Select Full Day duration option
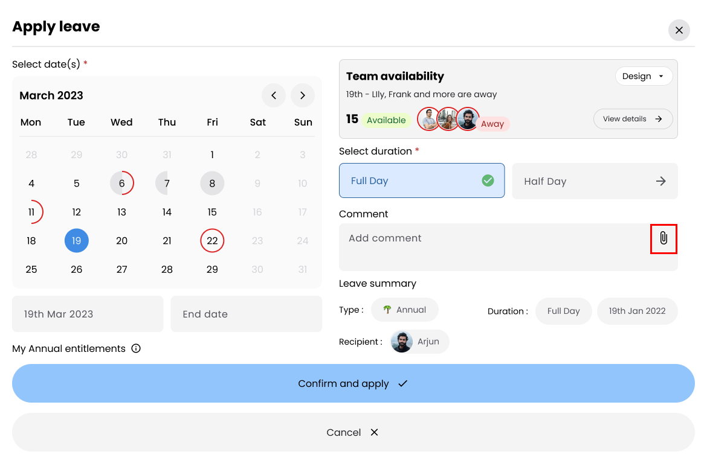The image size is (707, 466). point(421,180)
